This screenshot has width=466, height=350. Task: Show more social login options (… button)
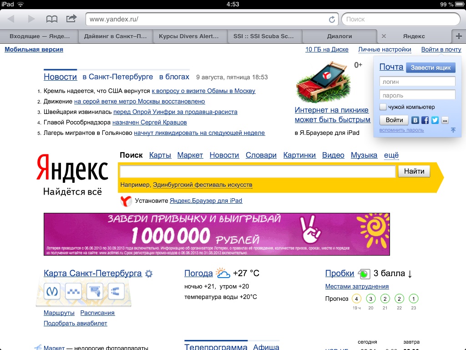tap(445, 120)
